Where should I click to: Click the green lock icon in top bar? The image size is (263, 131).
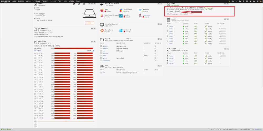229,1
